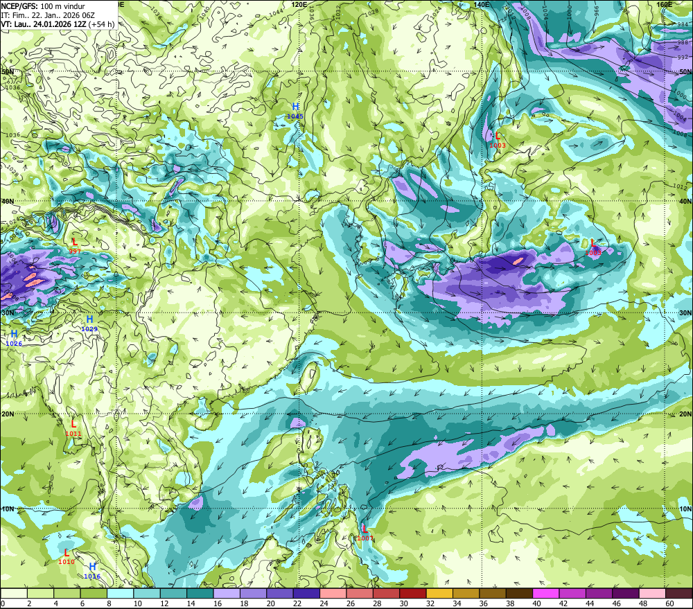Click the red L marker labeled 1007
The width and height of the screenshot is (693, 609).
click(x=365, y=529)
